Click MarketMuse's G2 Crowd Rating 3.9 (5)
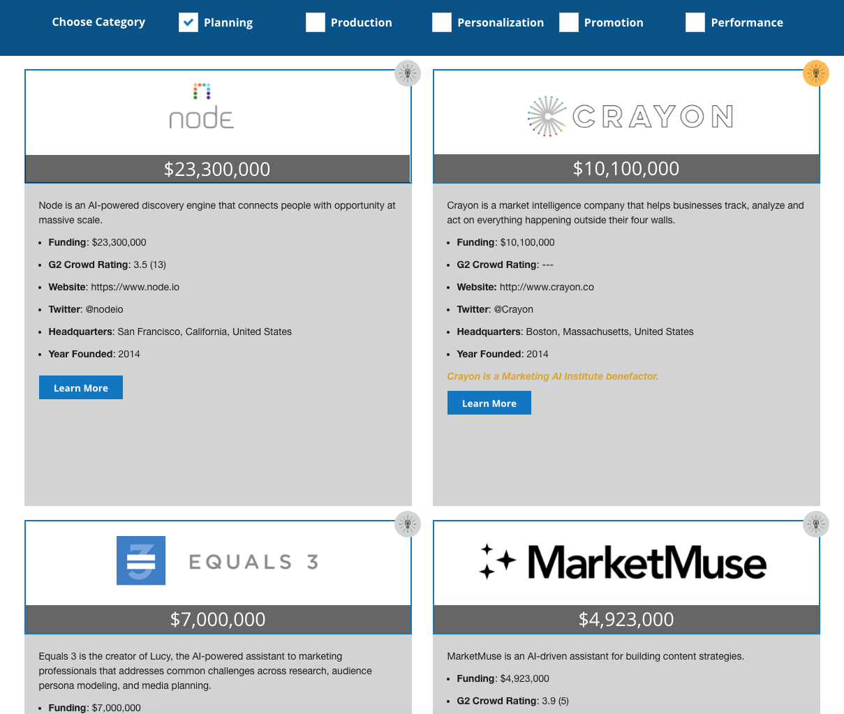844x714 pixels. [513, 701]
